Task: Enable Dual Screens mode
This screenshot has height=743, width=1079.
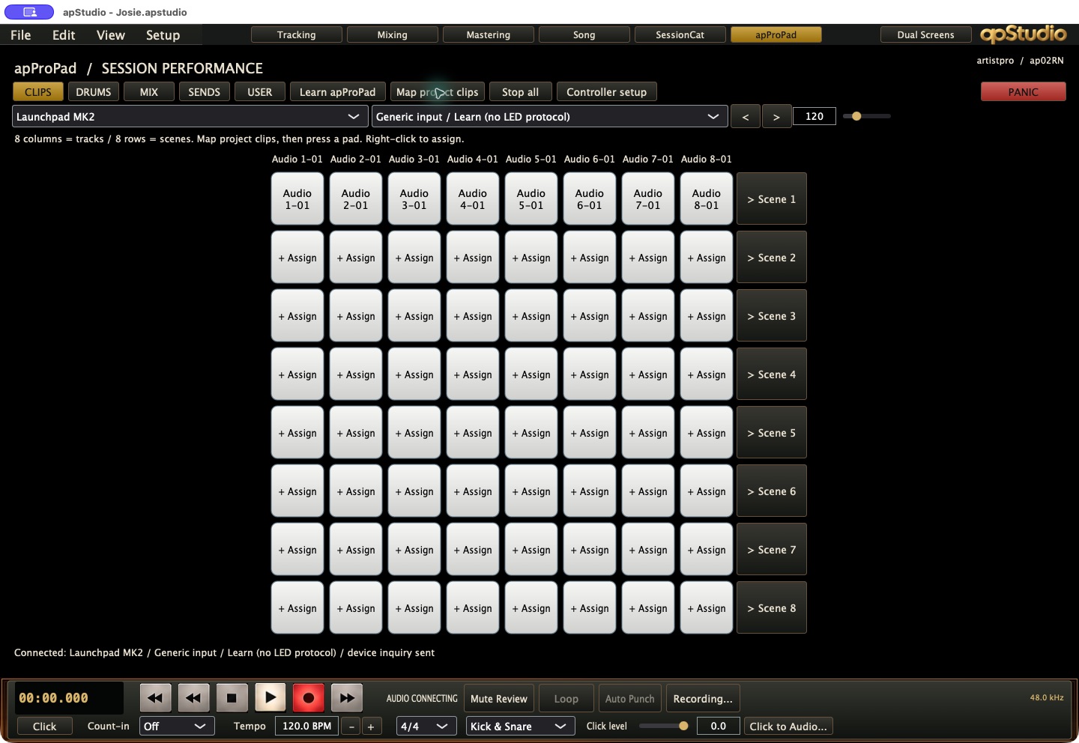Action: 925,34
